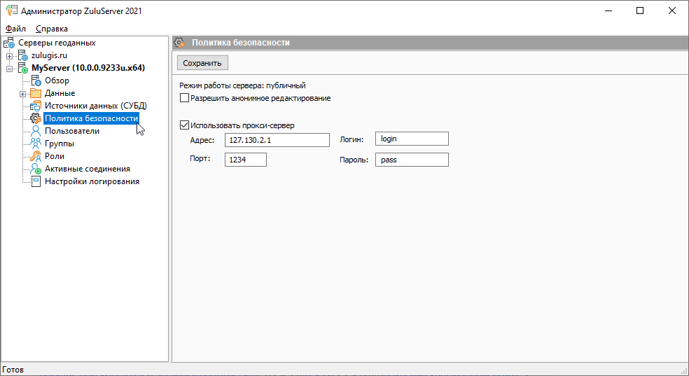Click the Обзор icon in tree

point(36,81)
